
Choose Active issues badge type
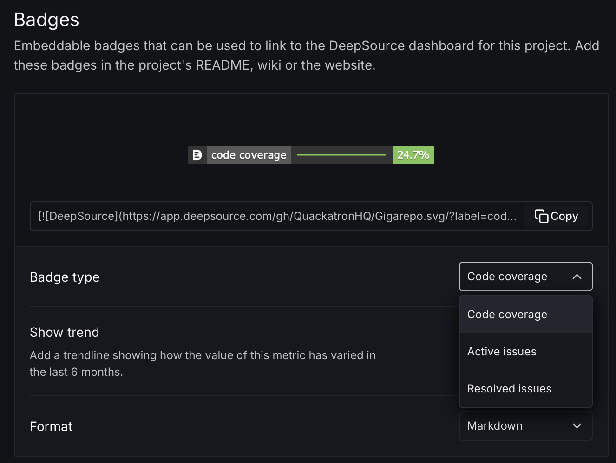point(502,352)
